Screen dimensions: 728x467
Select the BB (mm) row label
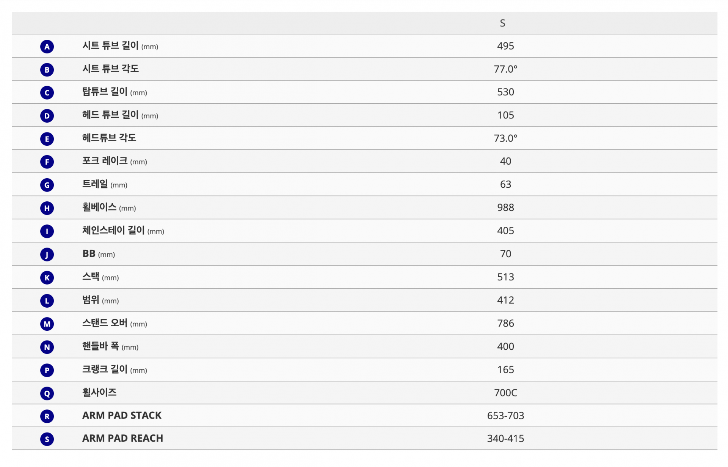99,254
